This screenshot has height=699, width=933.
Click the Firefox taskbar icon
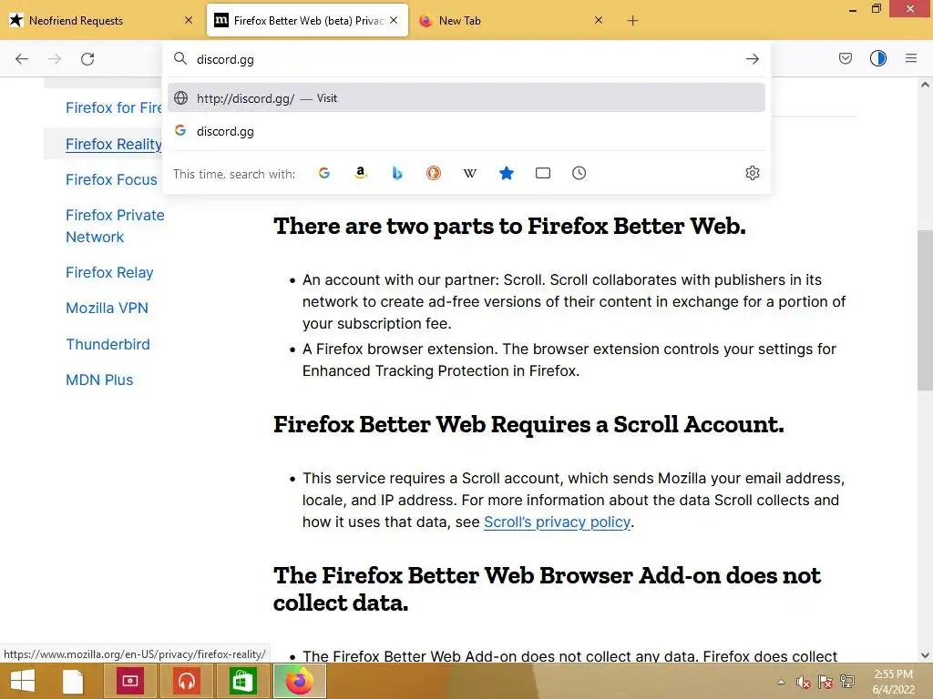point(299,681)
